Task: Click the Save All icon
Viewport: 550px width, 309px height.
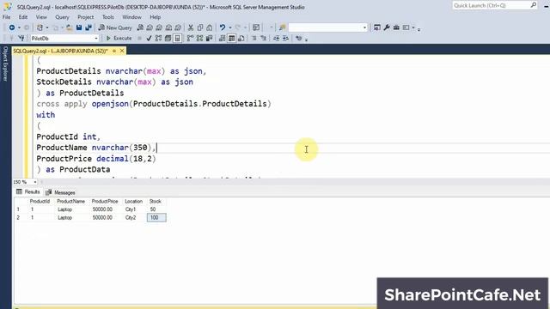Action: [89, 27]
